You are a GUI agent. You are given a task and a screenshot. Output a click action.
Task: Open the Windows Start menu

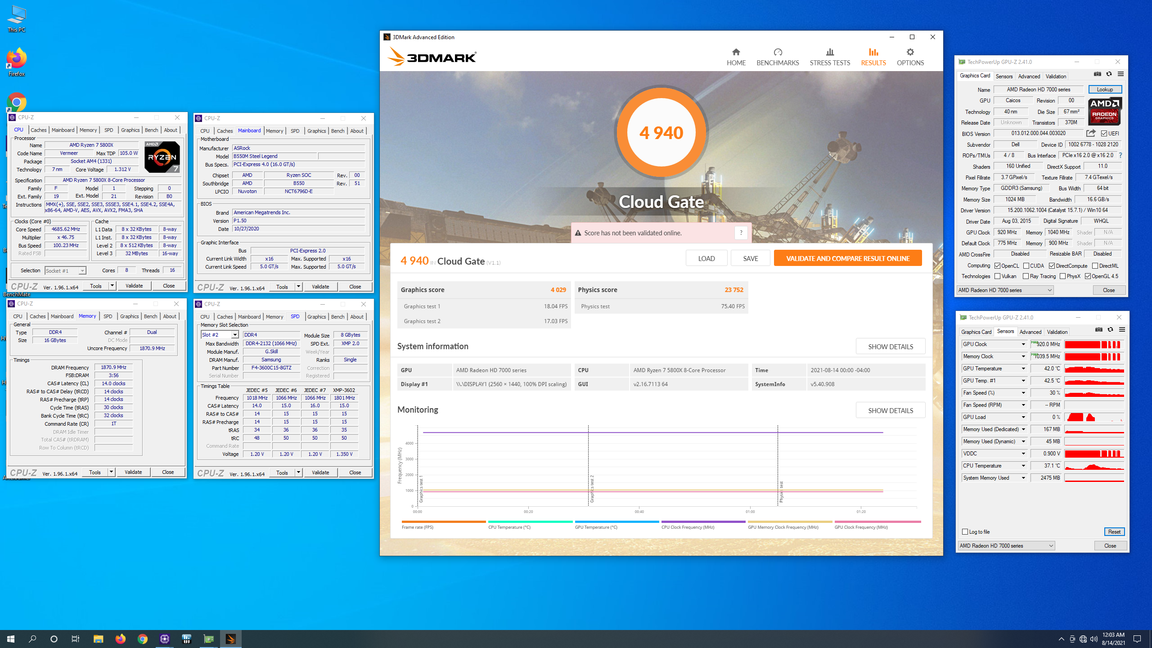pos(11,639)
